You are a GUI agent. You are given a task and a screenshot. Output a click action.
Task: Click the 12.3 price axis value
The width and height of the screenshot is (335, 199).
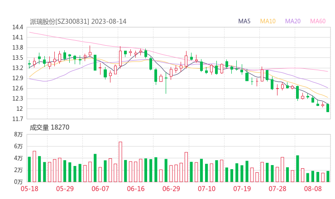coord(18,99)
